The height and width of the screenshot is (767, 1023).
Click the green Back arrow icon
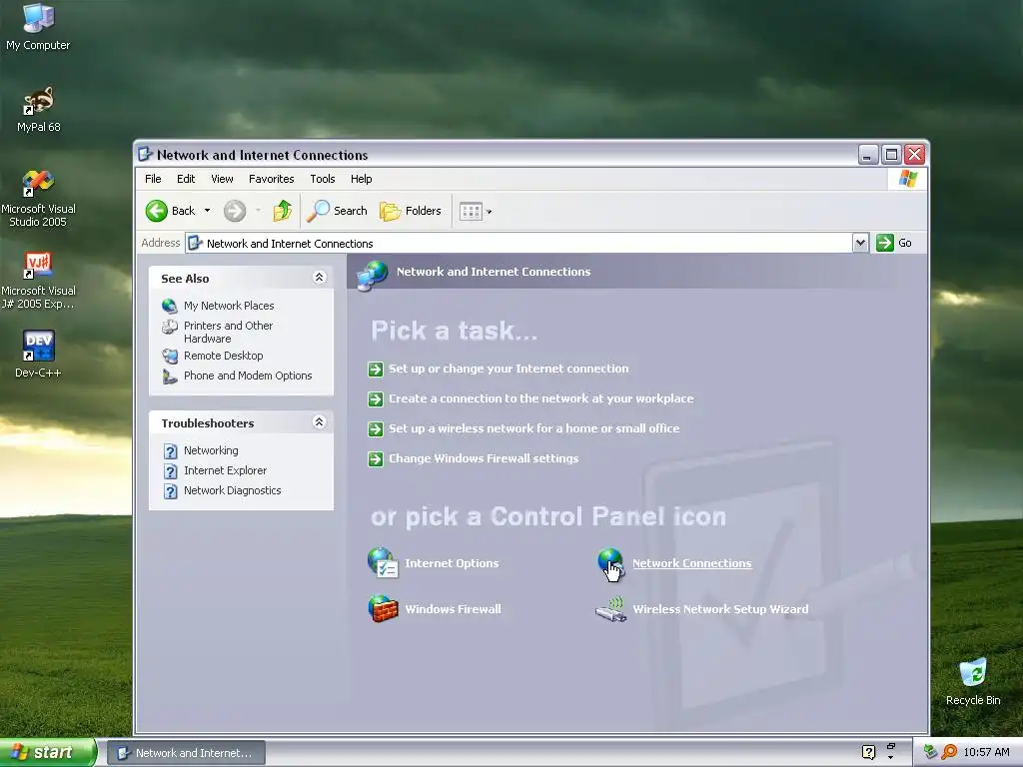tap(157, 211)
